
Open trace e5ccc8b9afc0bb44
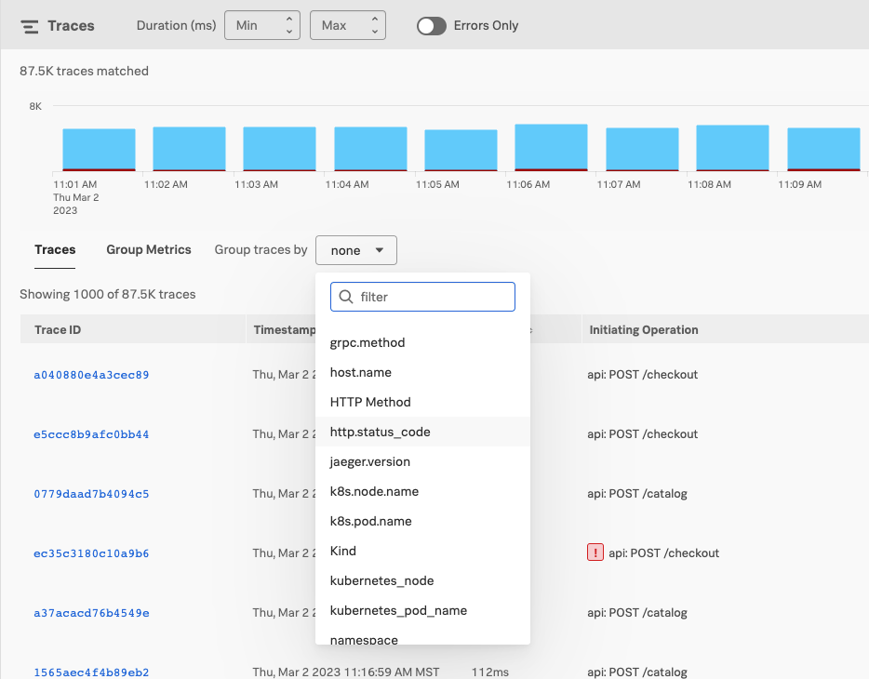[x=91, y=434]
